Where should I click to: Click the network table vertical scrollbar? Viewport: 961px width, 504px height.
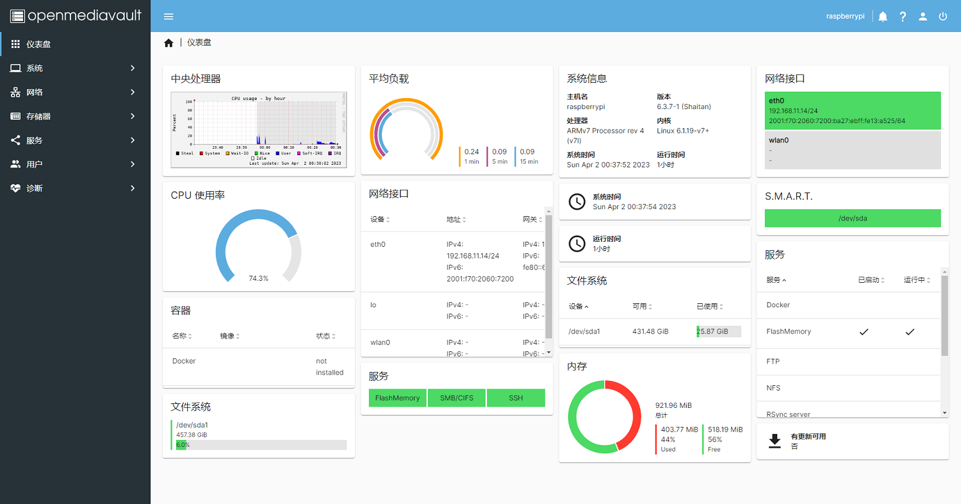coord(548,276)
